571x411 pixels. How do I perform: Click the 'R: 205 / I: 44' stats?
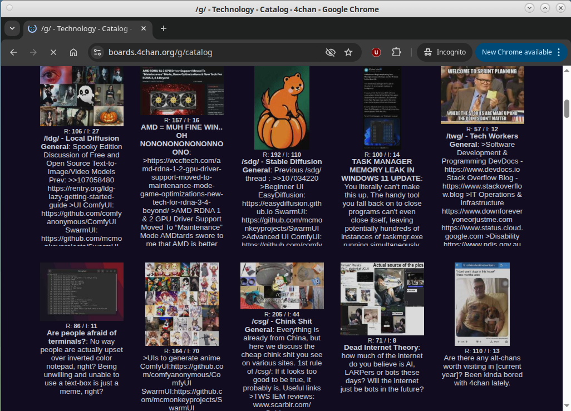click(x=282, y=314)
